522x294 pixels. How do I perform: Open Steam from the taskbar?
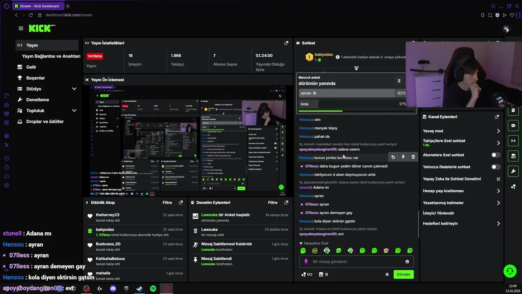click(x=139, y=289)
